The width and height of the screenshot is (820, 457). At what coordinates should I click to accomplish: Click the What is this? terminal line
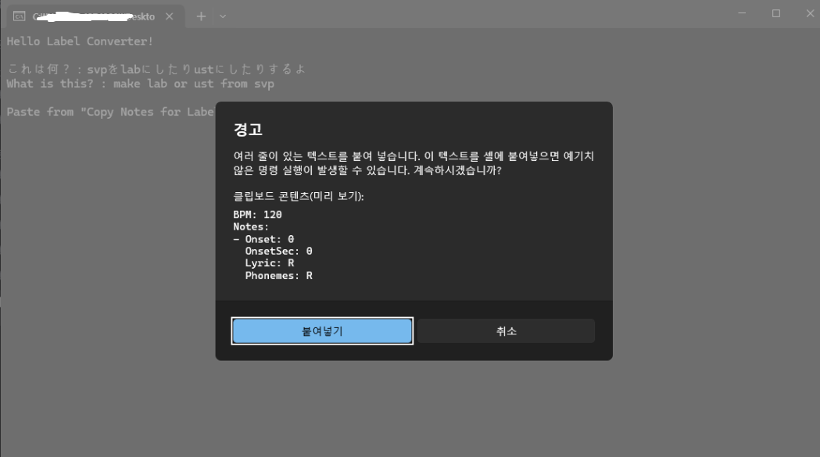140,84
